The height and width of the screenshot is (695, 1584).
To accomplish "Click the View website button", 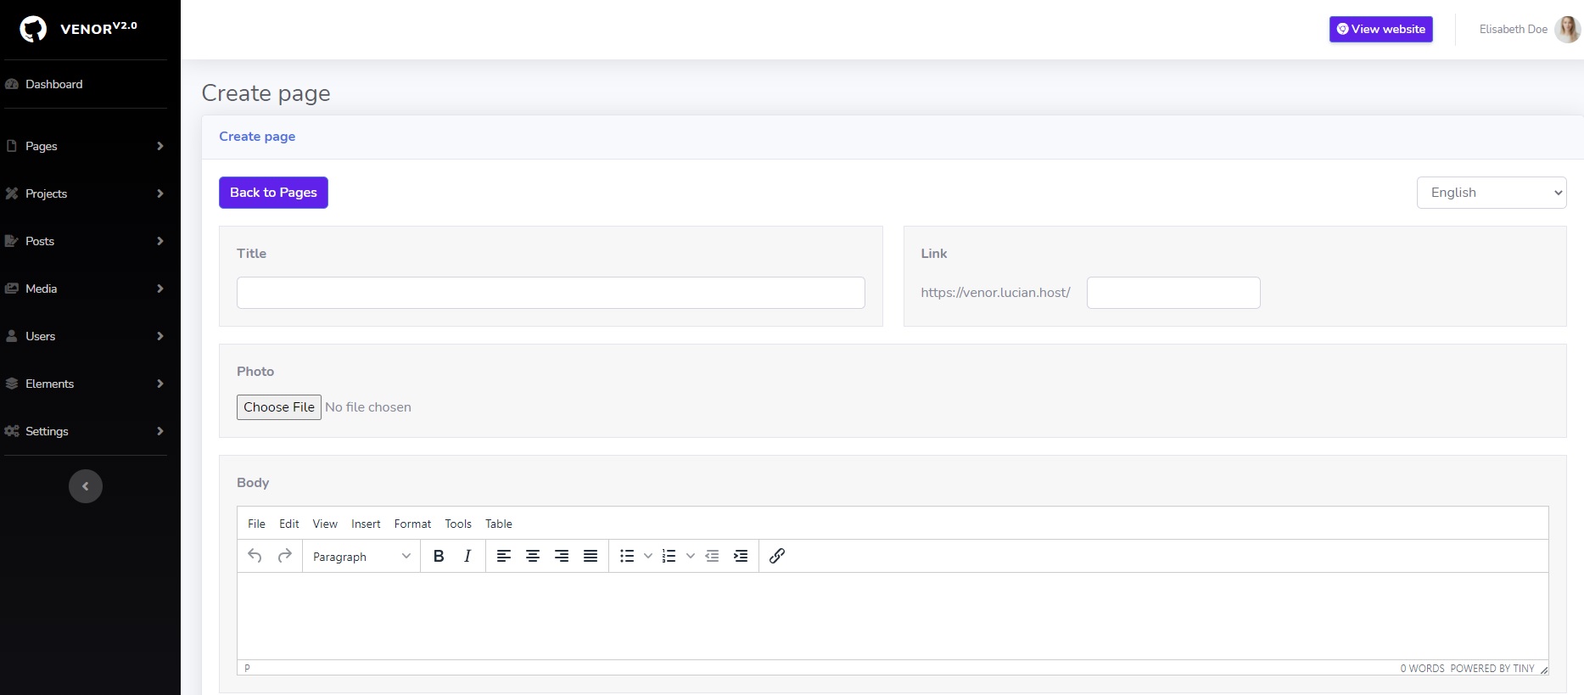I will [1380, 29].
